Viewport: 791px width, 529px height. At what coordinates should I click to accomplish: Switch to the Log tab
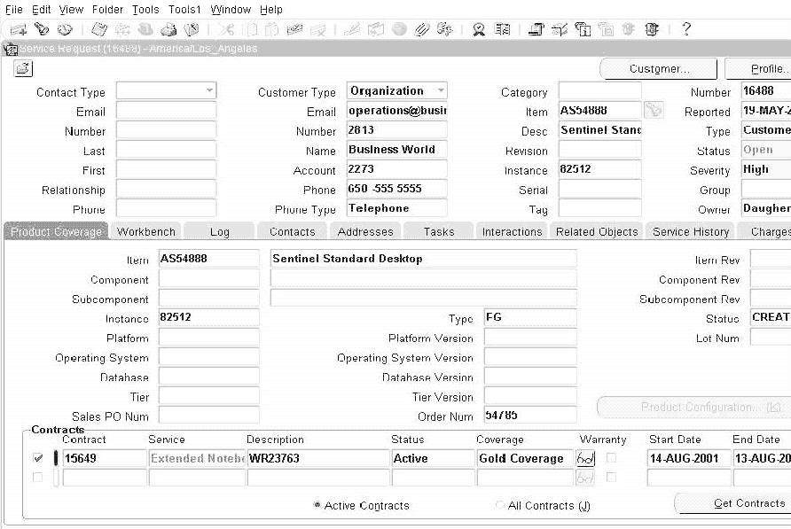click(219, 231)
